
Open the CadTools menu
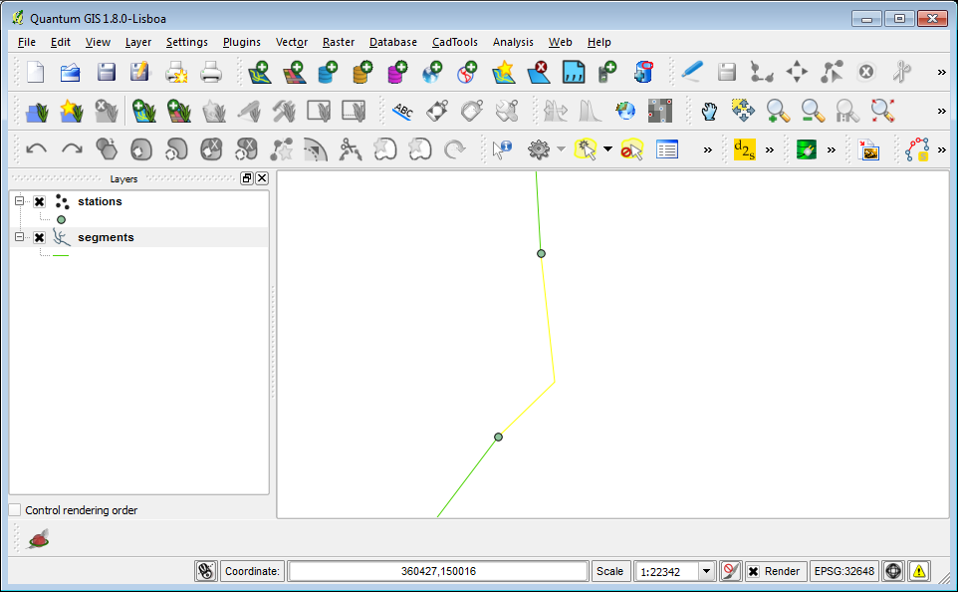(x=454, y=42)
